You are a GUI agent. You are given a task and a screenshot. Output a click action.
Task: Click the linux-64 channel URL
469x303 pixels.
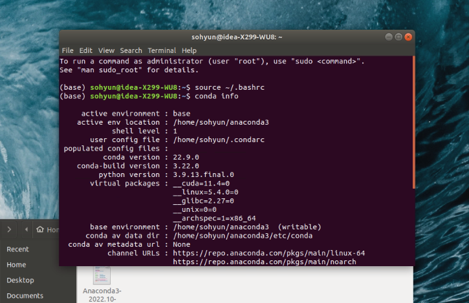coord(269,253)
